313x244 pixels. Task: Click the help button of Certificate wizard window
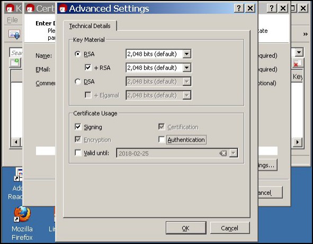[x=272, y=8]
